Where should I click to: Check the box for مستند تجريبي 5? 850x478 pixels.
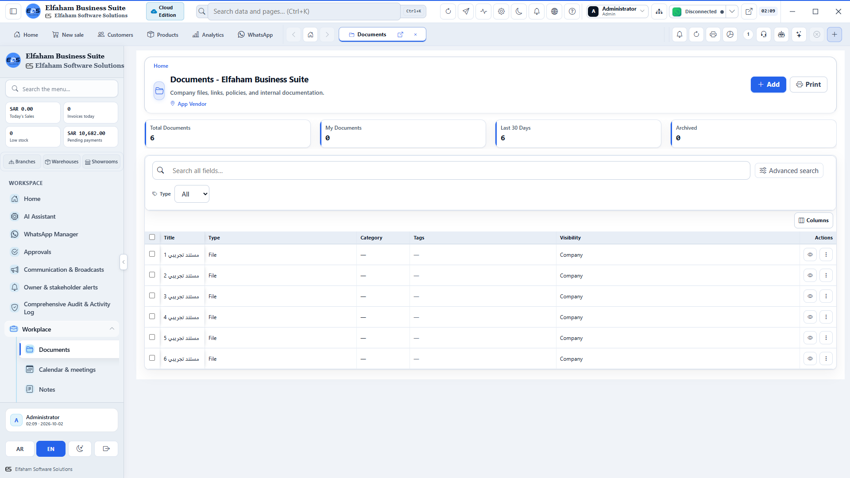pyautogui.click(x=152, y=337)
